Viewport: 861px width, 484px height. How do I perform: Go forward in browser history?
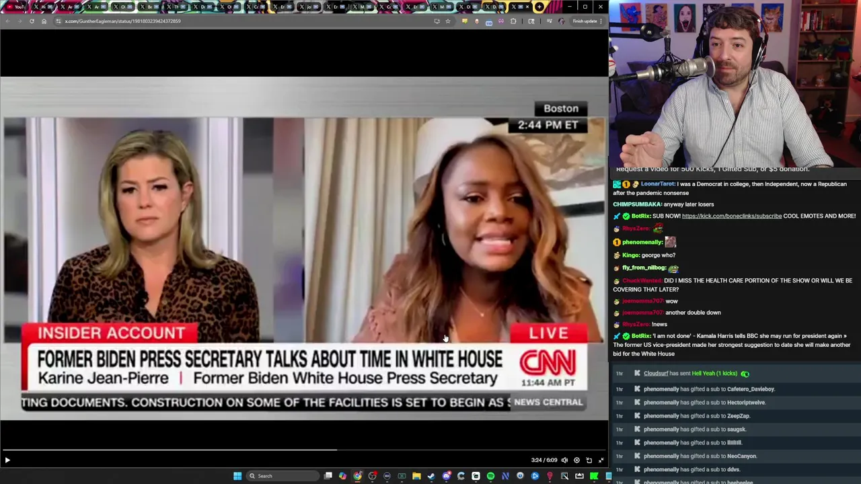coord(20,21)
